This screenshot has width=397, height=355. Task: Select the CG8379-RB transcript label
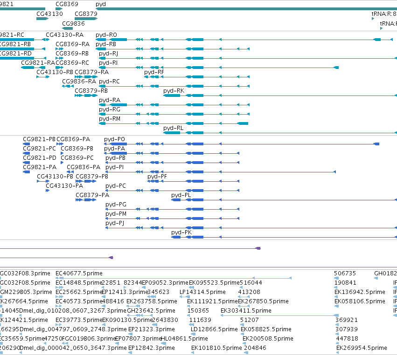[91, 91]
